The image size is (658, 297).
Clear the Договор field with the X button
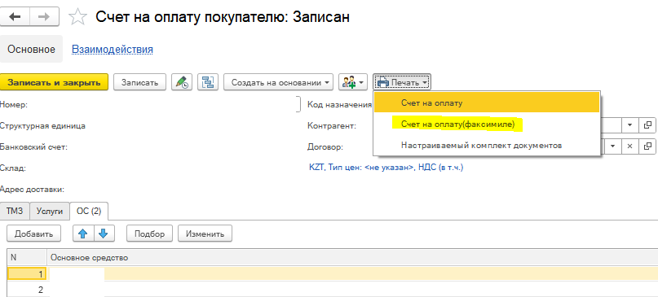point(629,146)
